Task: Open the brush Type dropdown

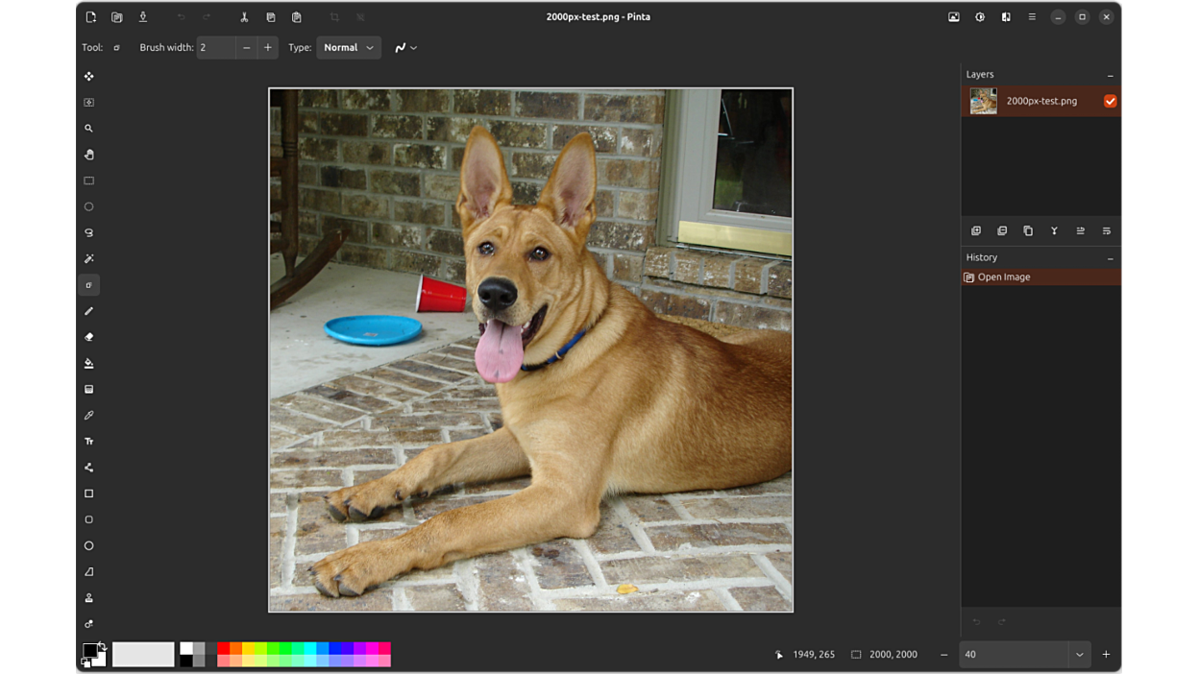Action: coord(349,48)
